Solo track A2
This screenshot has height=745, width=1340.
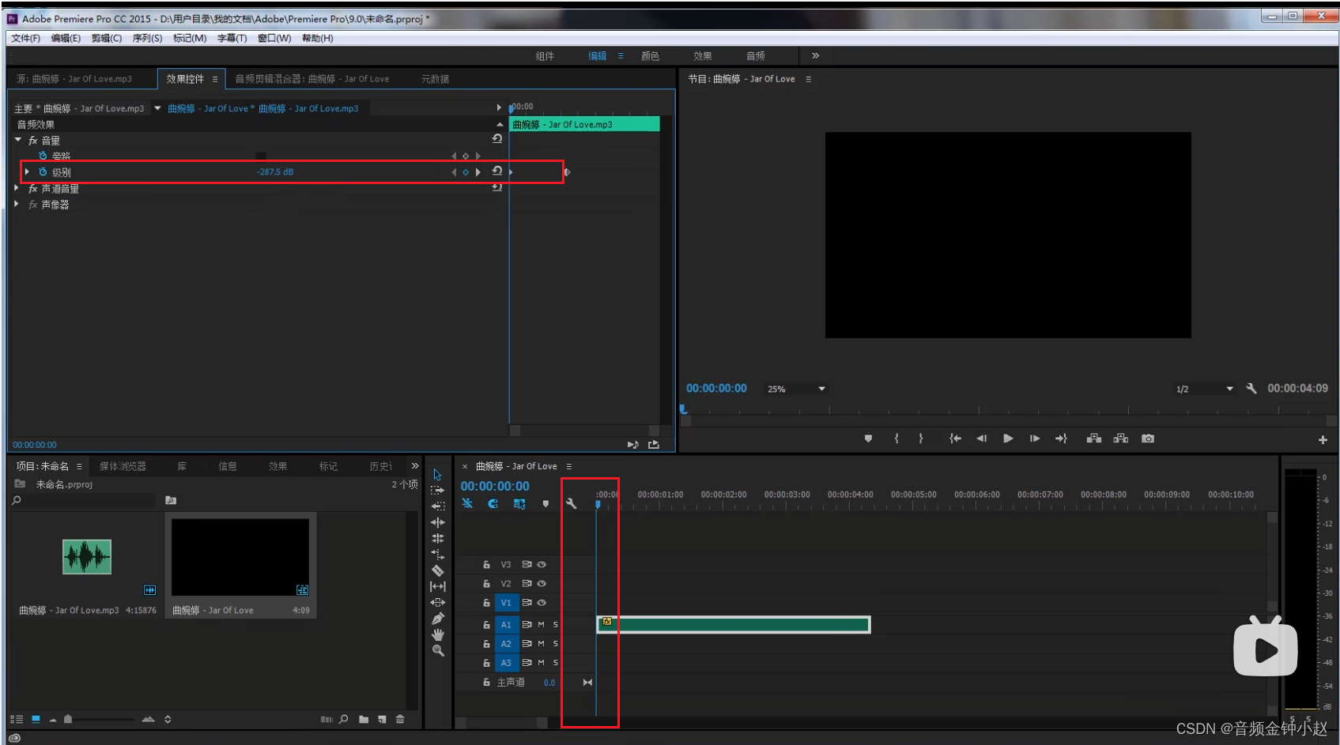[x=555, y=643]
